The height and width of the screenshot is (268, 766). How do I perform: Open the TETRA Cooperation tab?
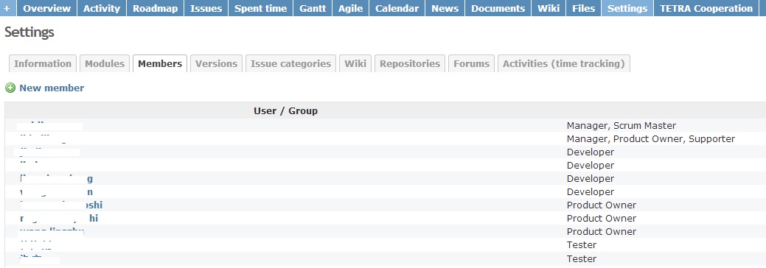pyautogui.click(x=706, y=8)
